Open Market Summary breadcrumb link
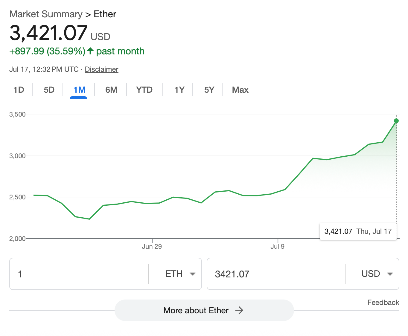This screenshot has height=336, width=408. 46,14
